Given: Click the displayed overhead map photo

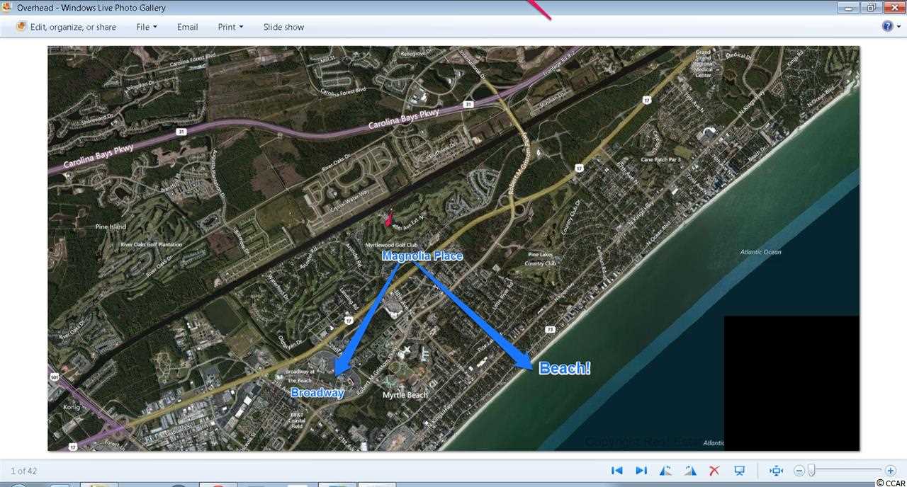Looking at the screenshot, I should pyautogui.click(x=453, y=248).
